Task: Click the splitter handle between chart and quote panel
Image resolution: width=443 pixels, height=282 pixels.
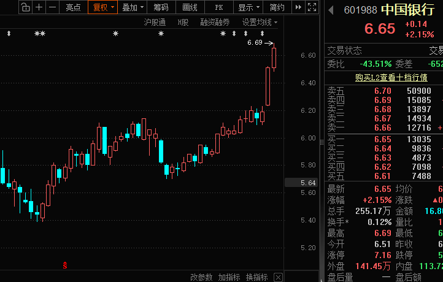Action: (322, 142)
